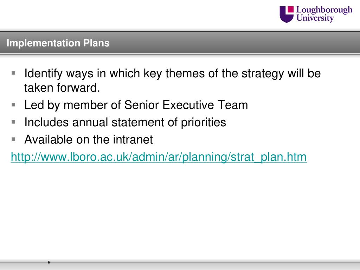360x270 pixels.
Task: Select the line Led by member of Senior Executive Team
Action: tap(136, 105)
